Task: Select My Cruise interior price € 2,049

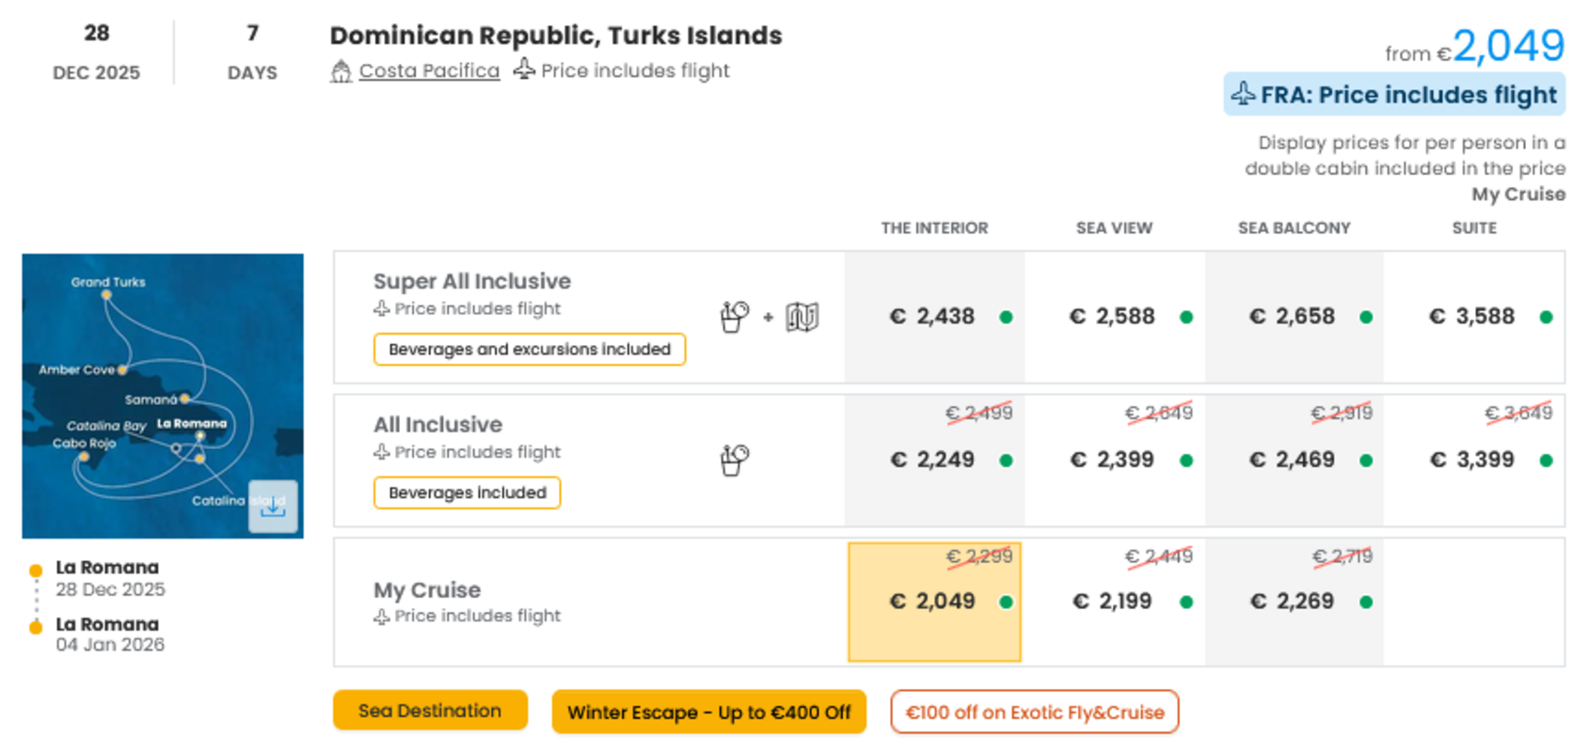Action: [934, 602]
